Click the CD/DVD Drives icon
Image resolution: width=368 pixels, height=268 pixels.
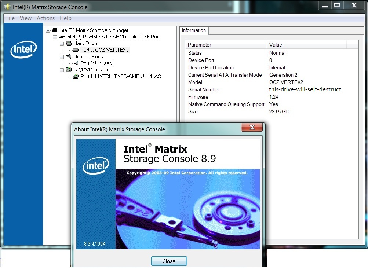(x=69, y=70)
